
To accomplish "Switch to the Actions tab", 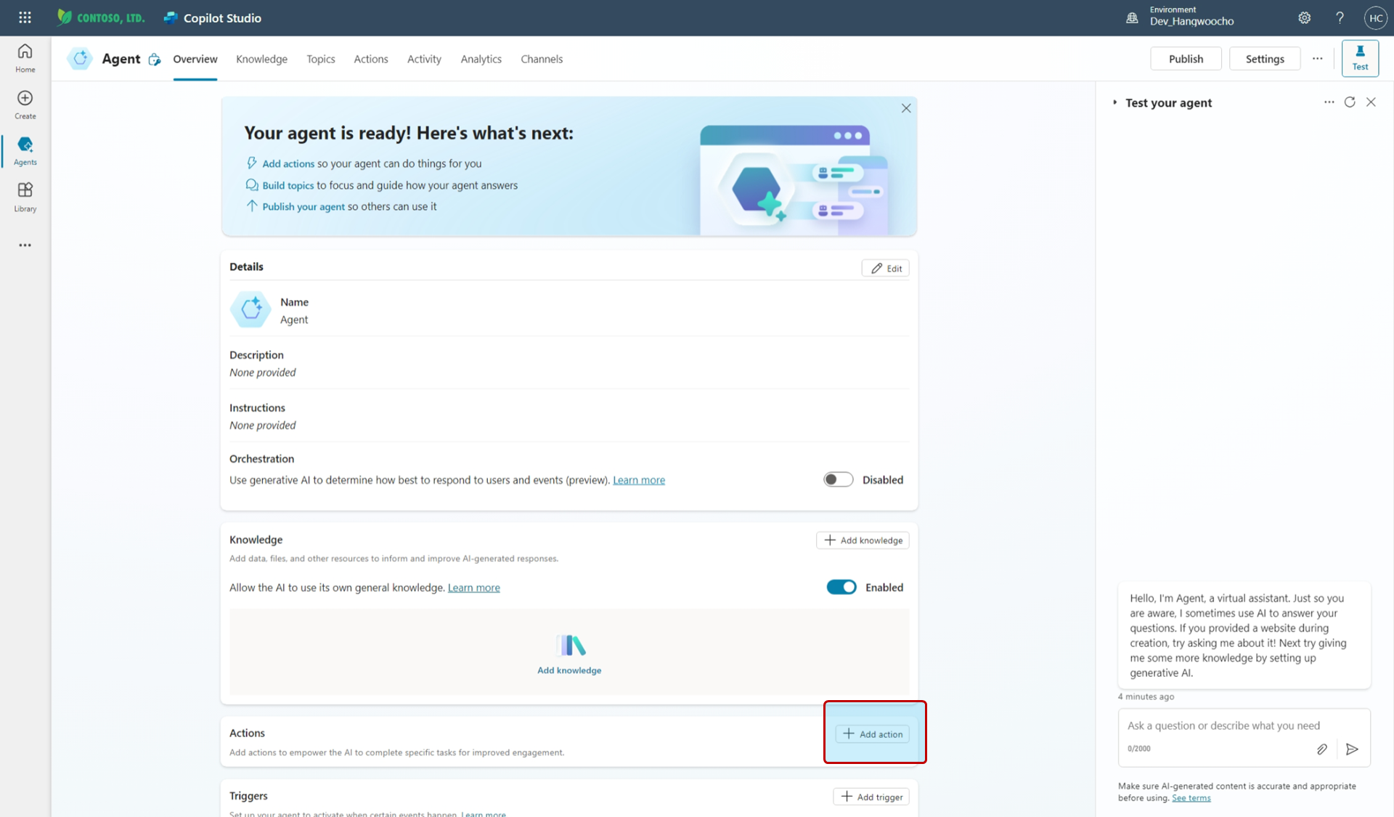I will [x=371, y=59].
